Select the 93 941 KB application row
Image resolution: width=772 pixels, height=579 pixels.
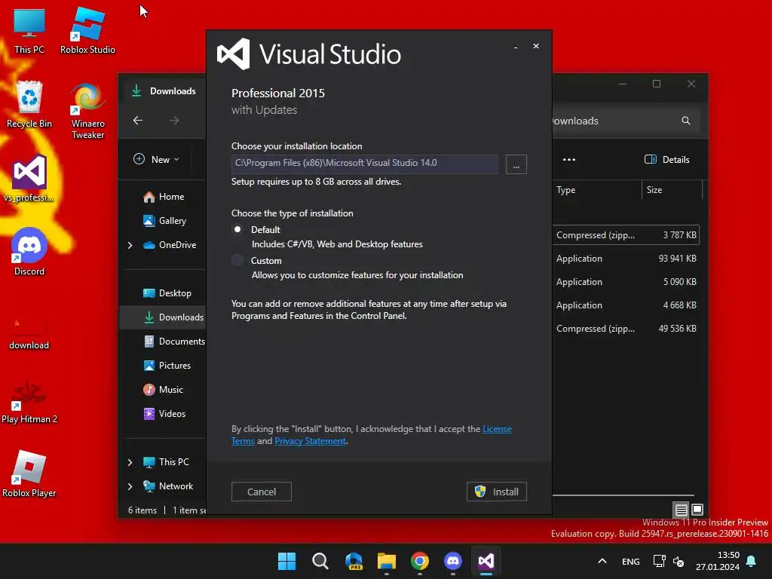(x=625, y=259)
